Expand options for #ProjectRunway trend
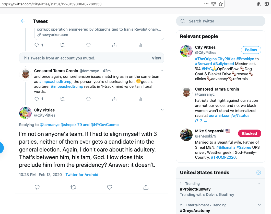This screenshot has width=271, height=214. [x=259, y=183]
